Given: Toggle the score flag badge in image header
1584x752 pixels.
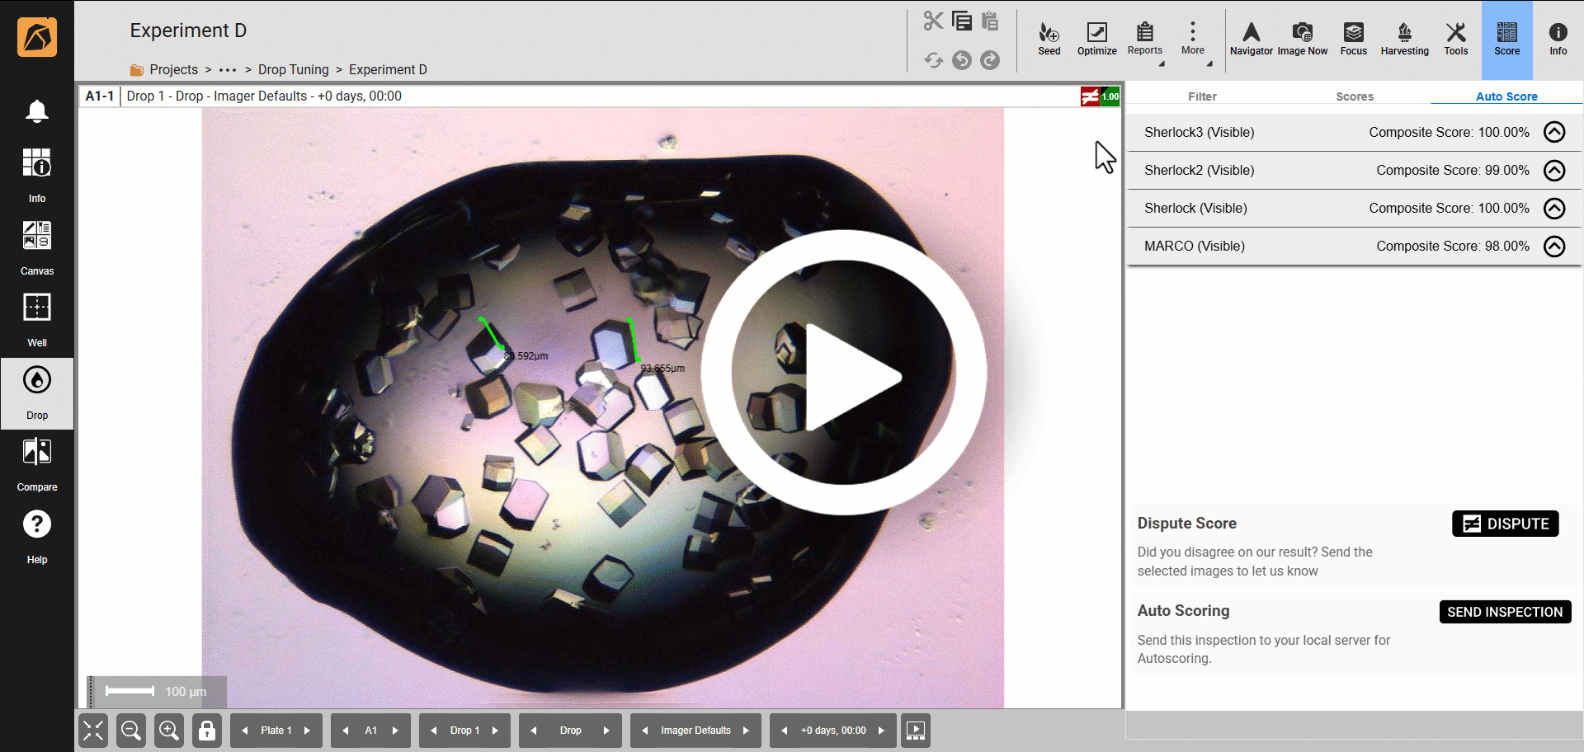Looking at the screenshot, I should (1099, 96).
